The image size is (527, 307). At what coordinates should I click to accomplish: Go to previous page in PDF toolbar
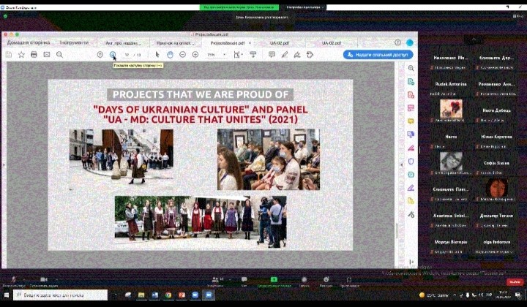tap(100, 55)
